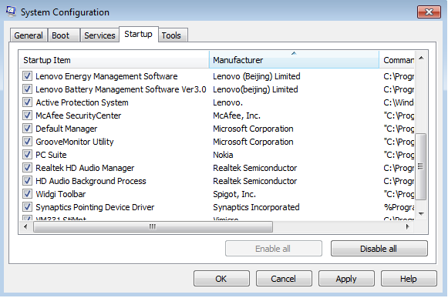Select the Startup tab

point(139,34)
